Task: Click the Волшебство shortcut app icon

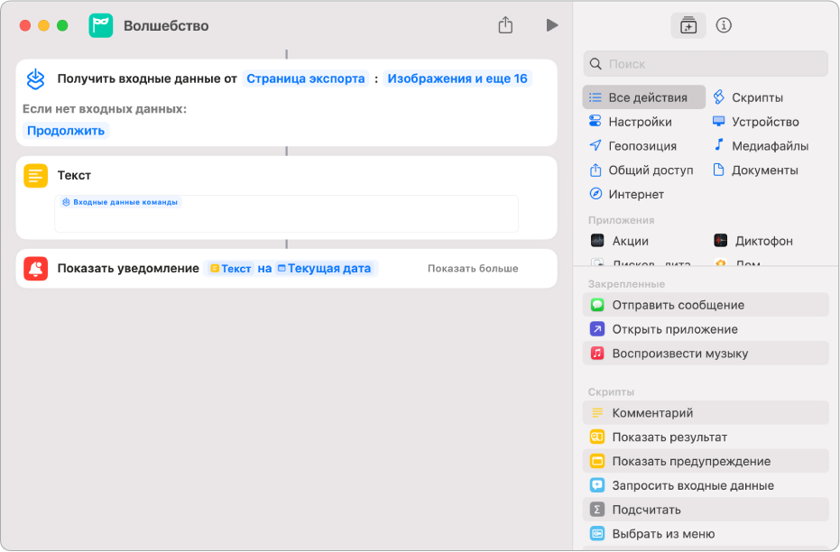Action: [101, 25]
